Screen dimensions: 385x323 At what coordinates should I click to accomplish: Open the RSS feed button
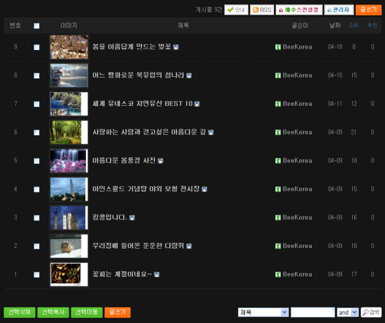click(x=262, y=10)
